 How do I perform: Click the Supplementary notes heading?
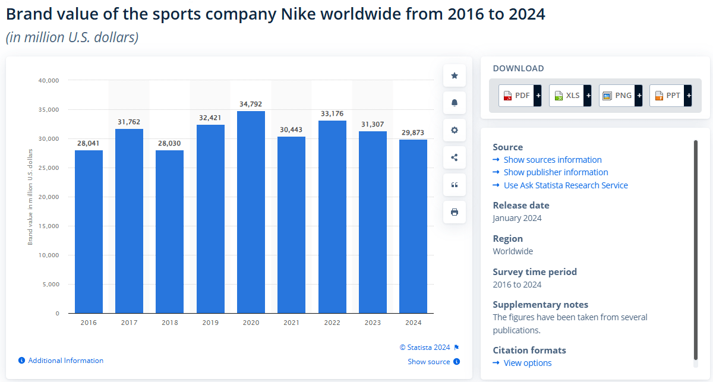(x=540, y=305)
